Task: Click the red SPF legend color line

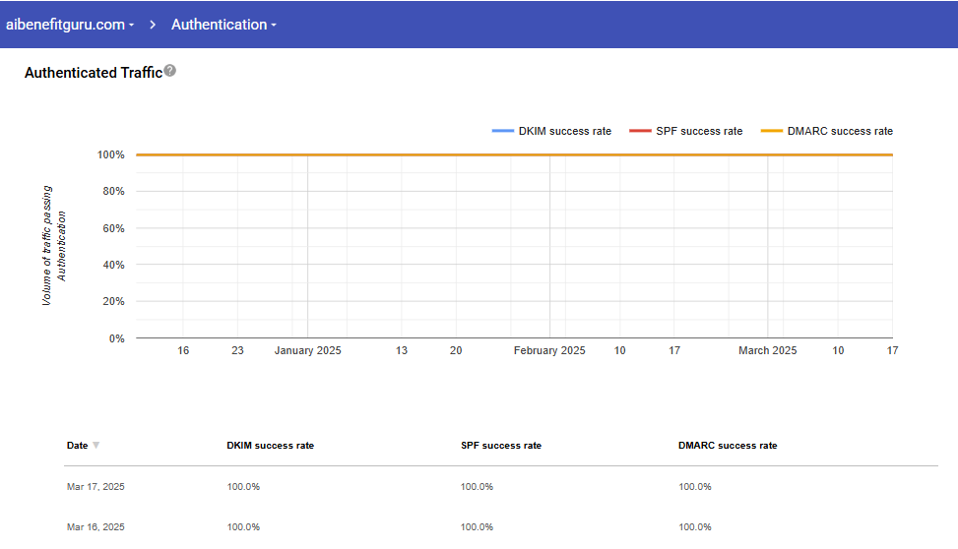Action: click(x=640, y=131)
